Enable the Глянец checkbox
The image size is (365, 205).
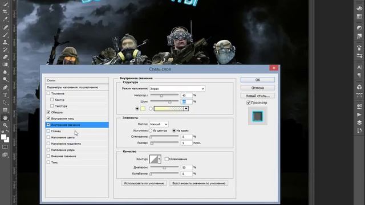(x=48, y=131)
